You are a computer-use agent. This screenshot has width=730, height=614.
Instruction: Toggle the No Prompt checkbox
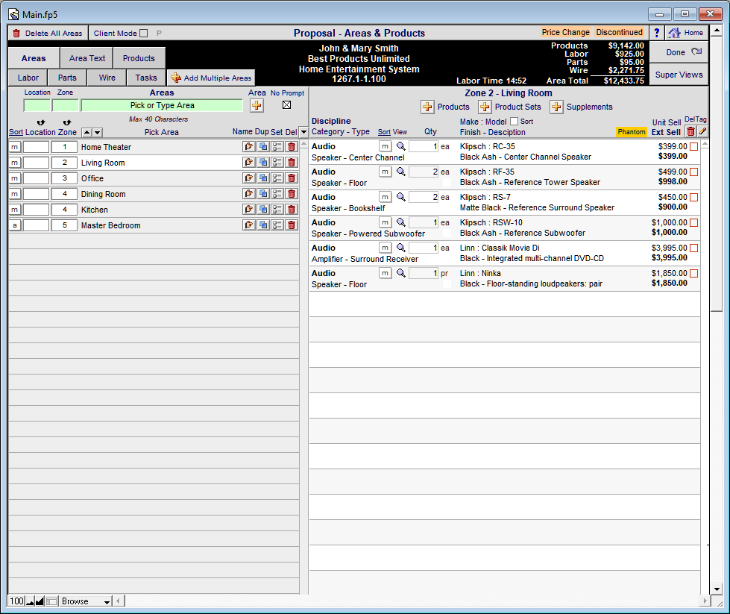pos(287,104)
